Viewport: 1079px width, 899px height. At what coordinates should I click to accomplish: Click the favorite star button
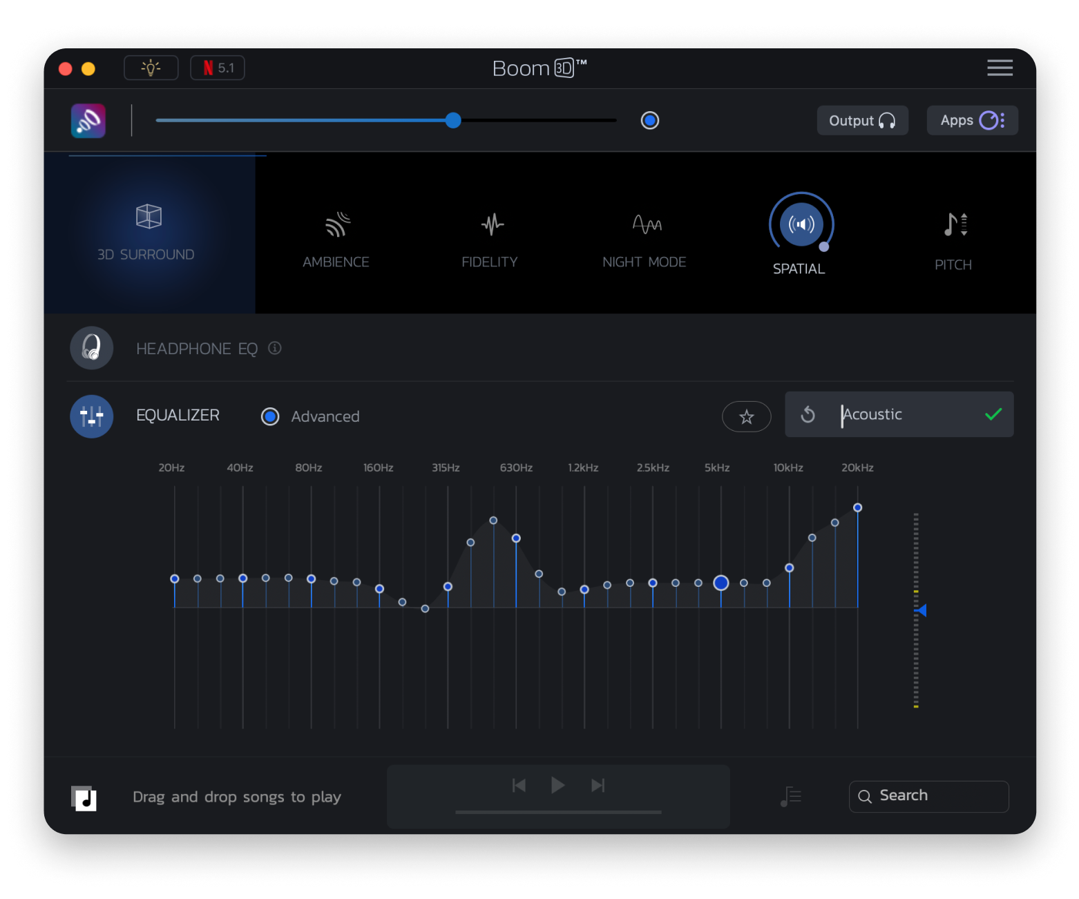point(746,416)
